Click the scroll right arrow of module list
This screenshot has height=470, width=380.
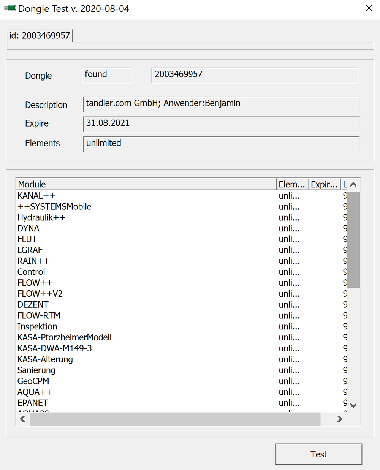click(x=339, y=419)
